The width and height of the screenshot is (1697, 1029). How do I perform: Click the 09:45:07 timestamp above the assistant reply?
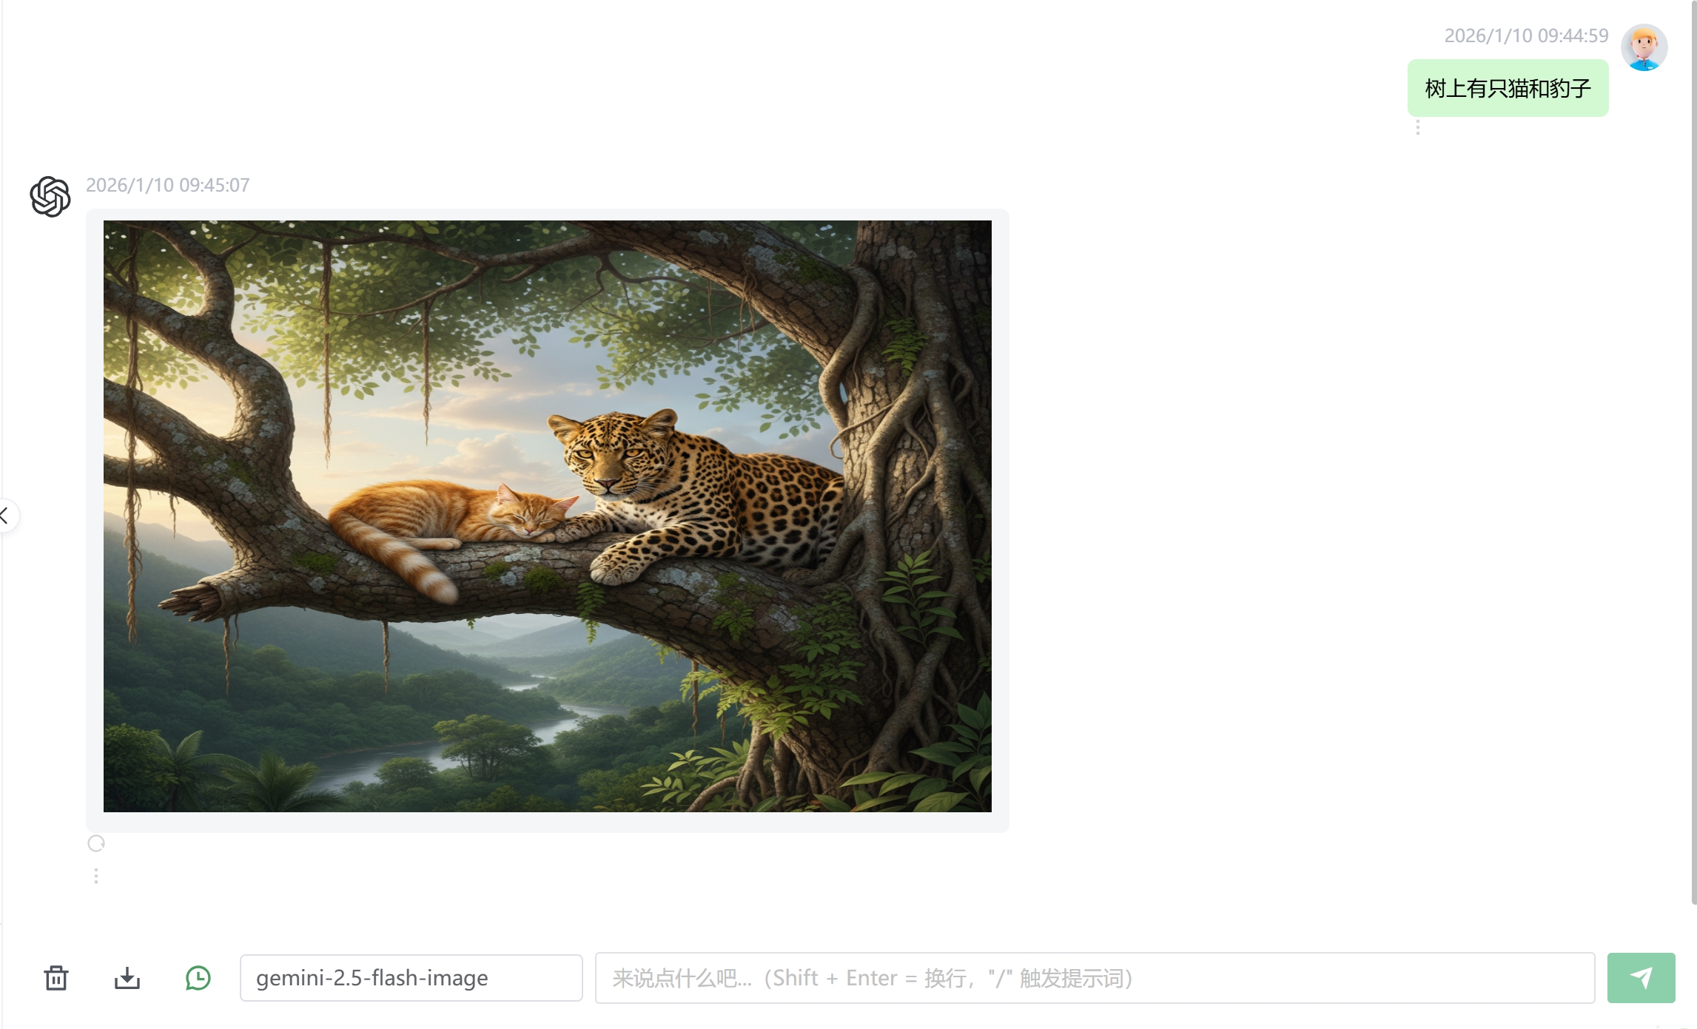[x=168, y=185]
